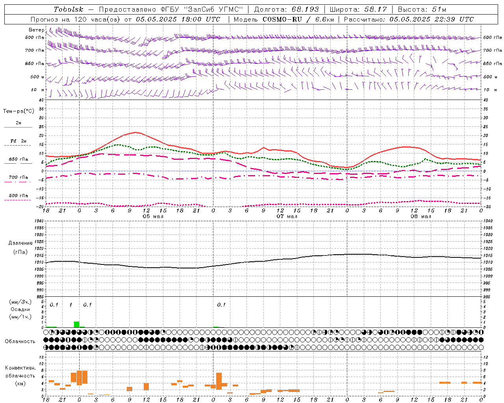The image size is (504, 403).
Task: Click the 2м temperature legend label
Action: [19, 123]
